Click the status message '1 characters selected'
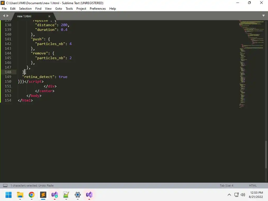Image resolution: width=268 pixels, height=201 pixels. pos(24,186)
